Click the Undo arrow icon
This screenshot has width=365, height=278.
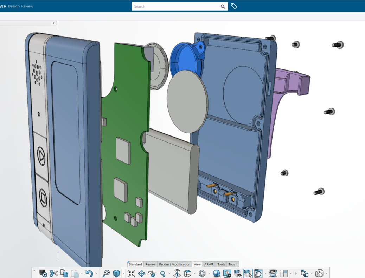tap(89, 273)
